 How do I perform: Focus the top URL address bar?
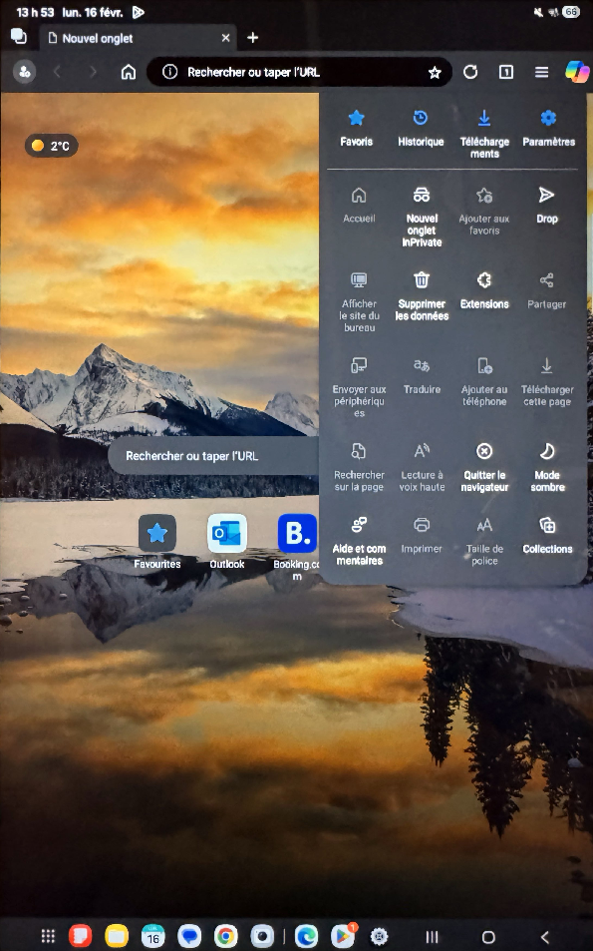(299, 72)
